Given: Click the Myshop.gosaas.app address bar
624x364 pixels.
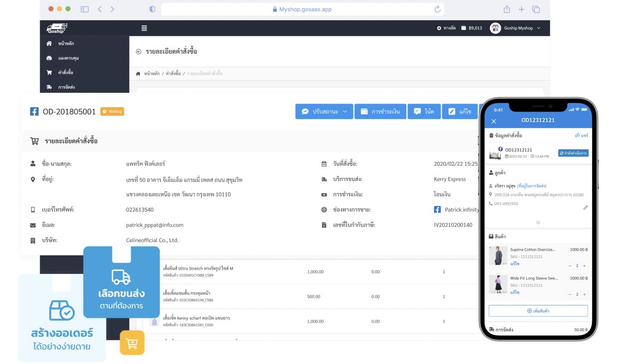Looking at the screenshot, I should (302, 9).
